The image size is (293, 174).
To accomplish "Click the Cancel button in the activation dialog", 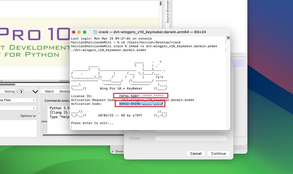I will click(x=196, y=153).
